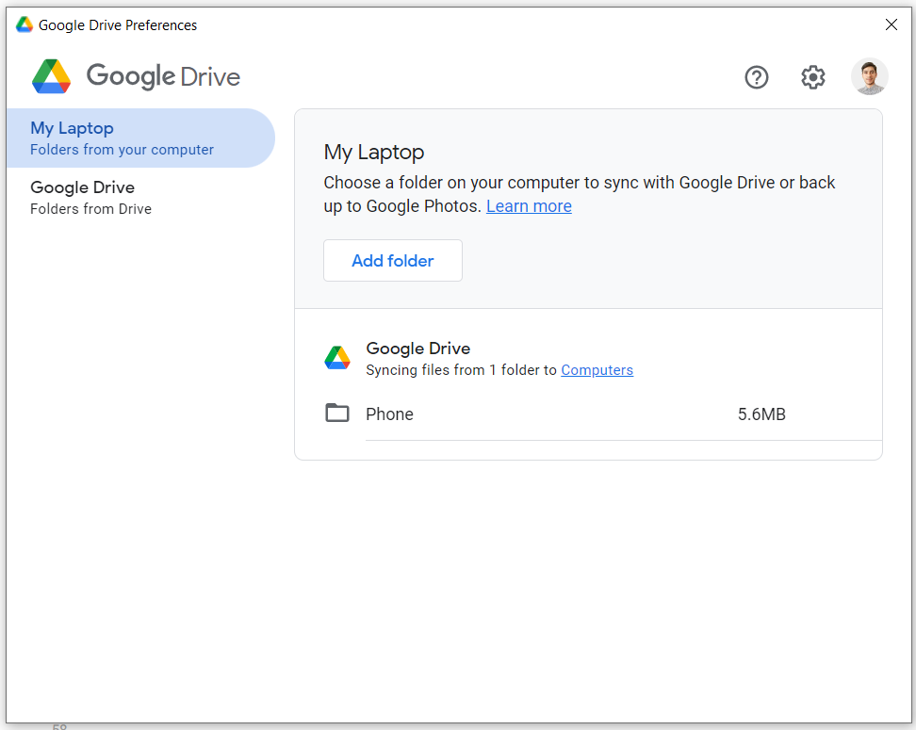916x730 pixels.
Task: Click the Drive icon beside syncing status
Action: 337,357
